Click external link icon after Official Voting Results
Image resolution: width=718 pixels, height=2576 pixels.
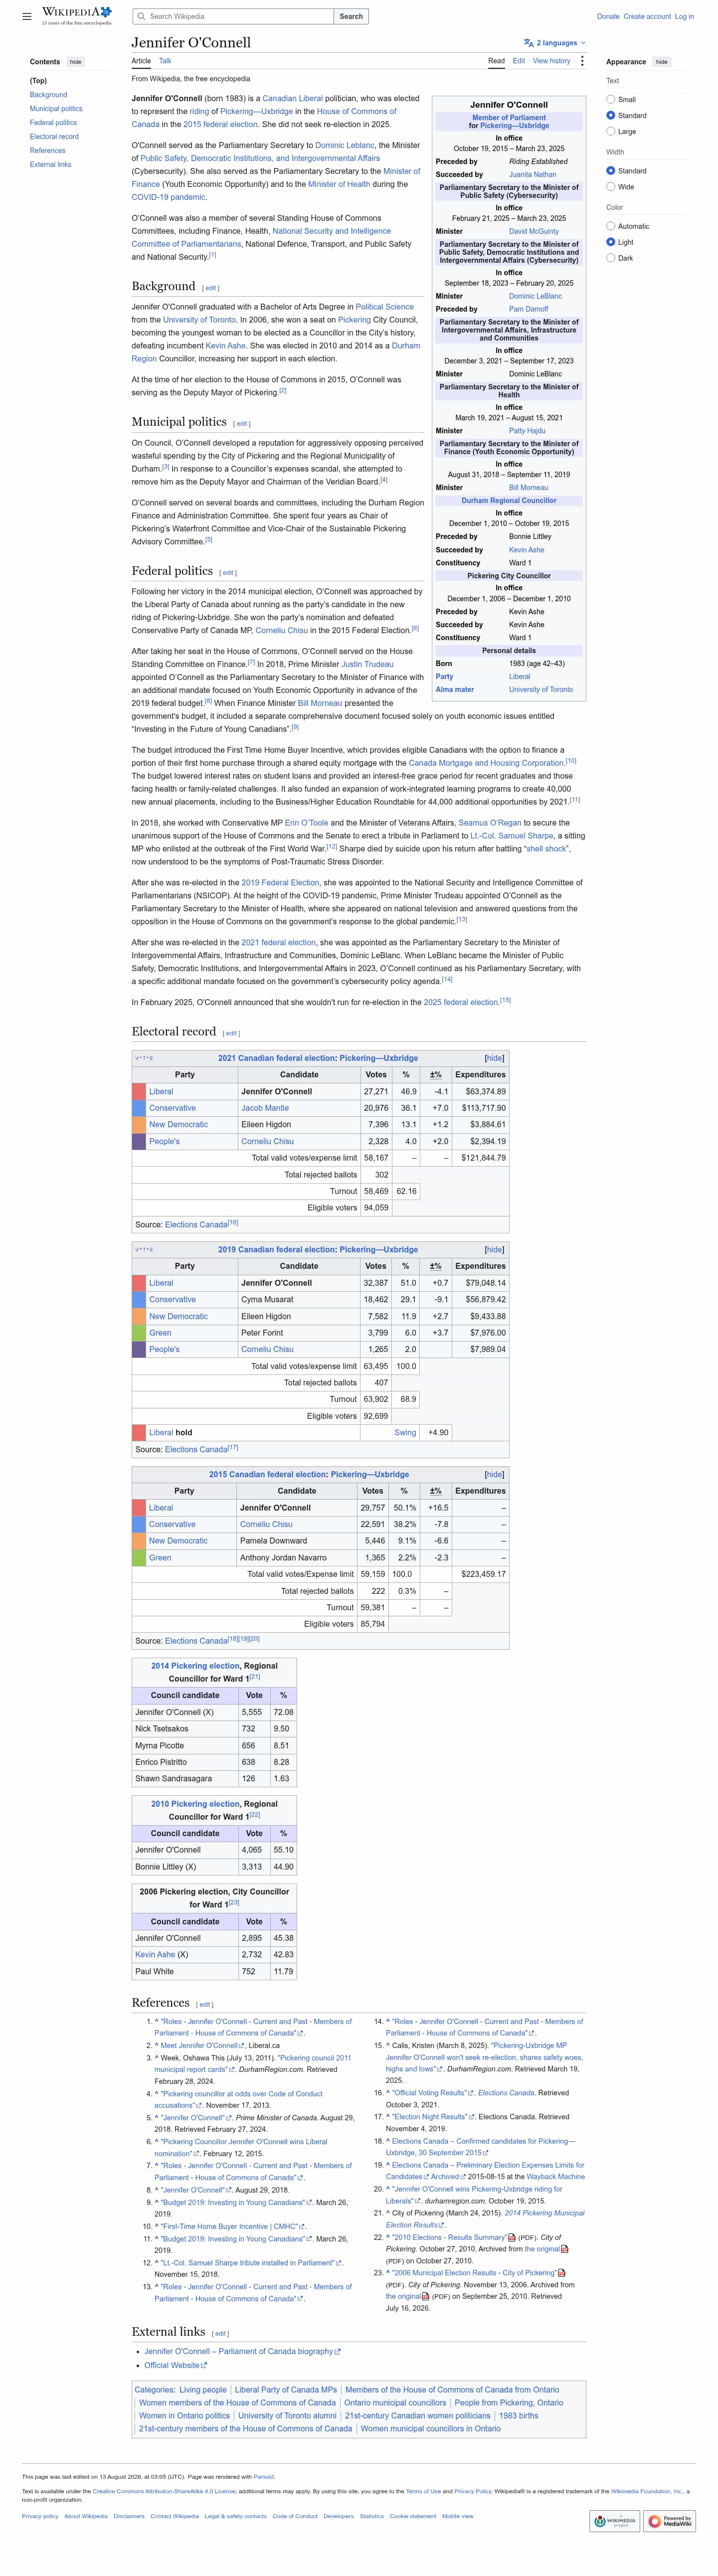[471, 2092]
